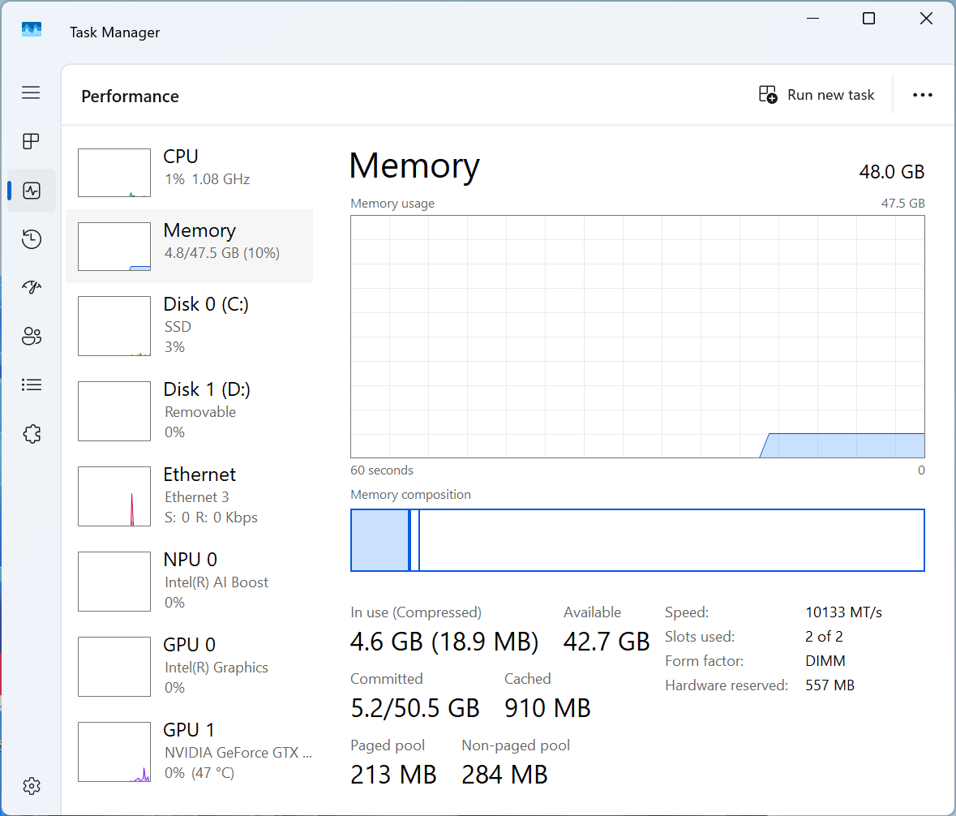Open Task Manager Settings via gear icon
The height and width of the screenshot is (816, 956).
pyautogui.click(x=31, y=785)
